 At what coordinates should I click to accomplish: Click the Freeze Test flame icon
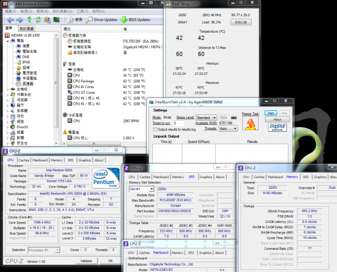[251, 123]
